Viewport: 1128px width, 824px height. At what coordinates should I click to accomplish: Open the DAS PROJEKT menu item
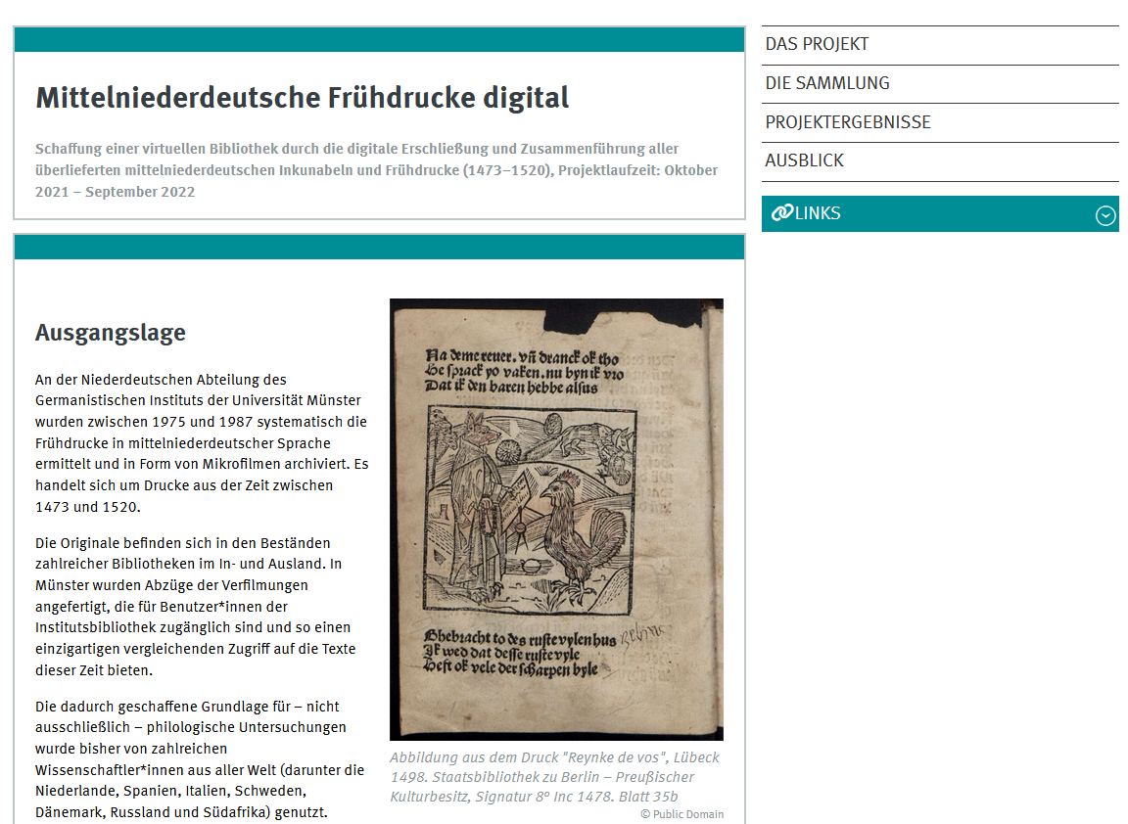940,45
